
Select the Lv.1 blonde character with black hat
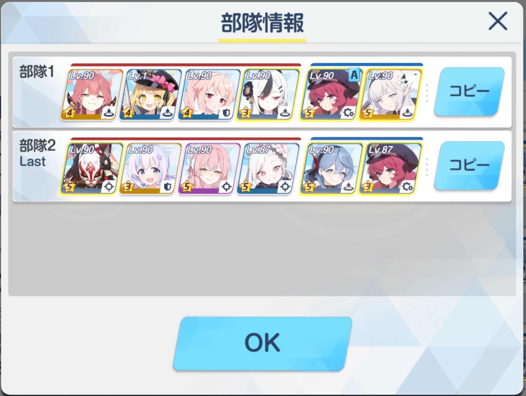click(x=150, y=94)
